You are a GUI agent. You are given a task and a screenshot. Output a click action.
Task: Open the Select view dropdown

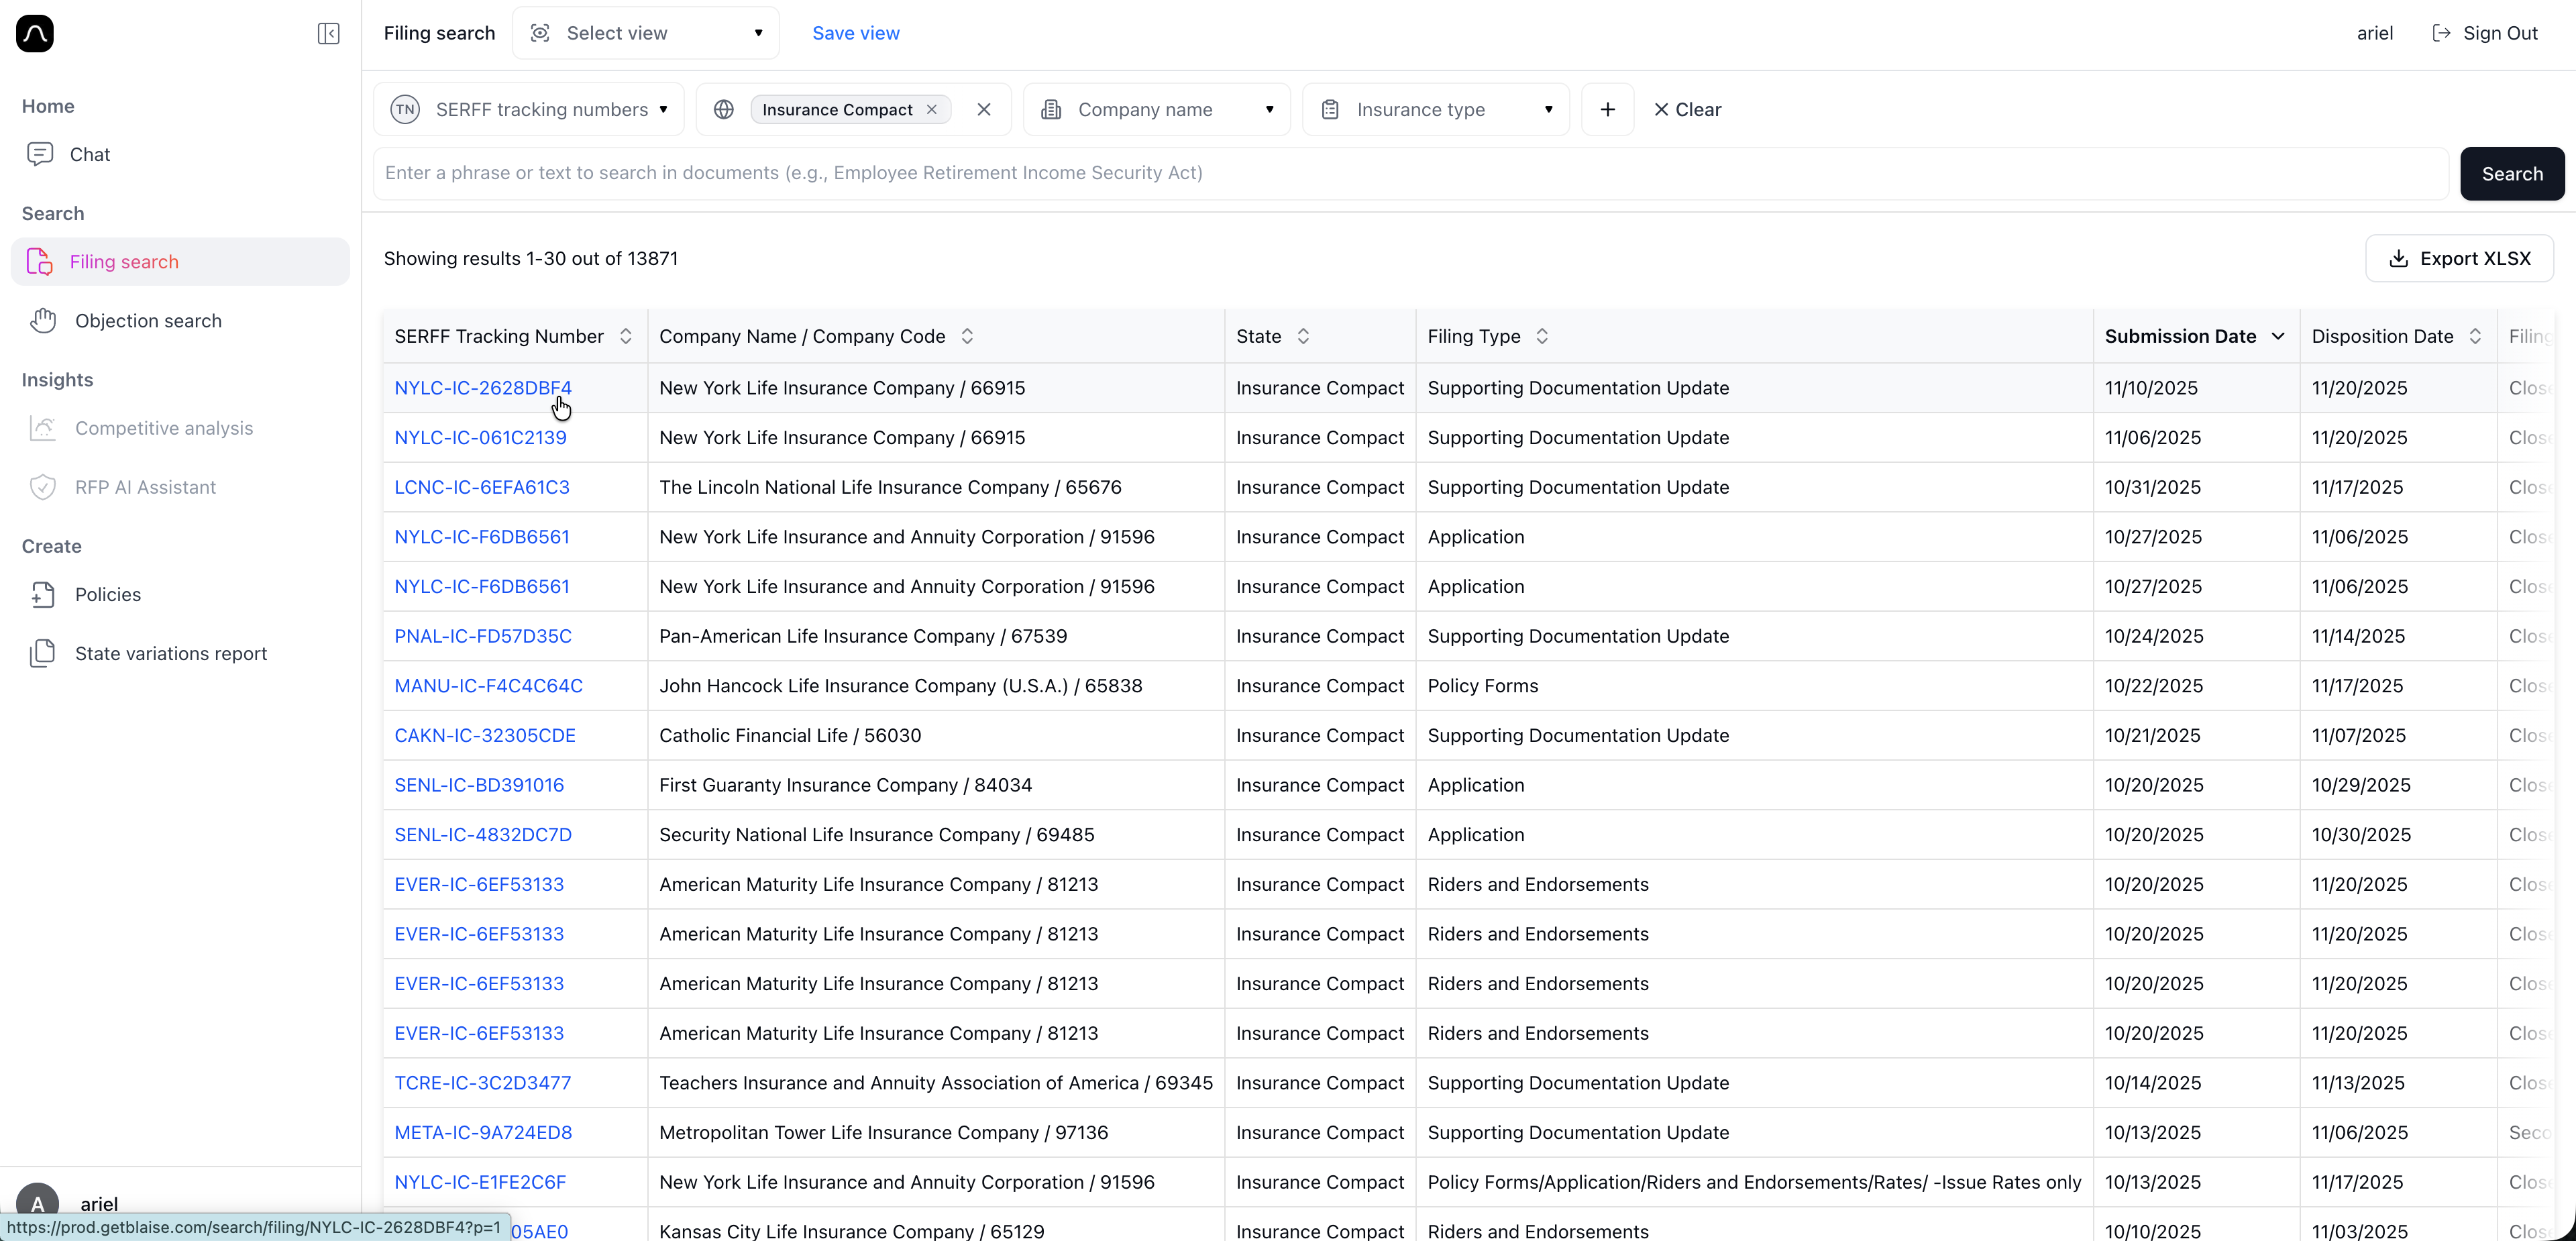point(646,34)
